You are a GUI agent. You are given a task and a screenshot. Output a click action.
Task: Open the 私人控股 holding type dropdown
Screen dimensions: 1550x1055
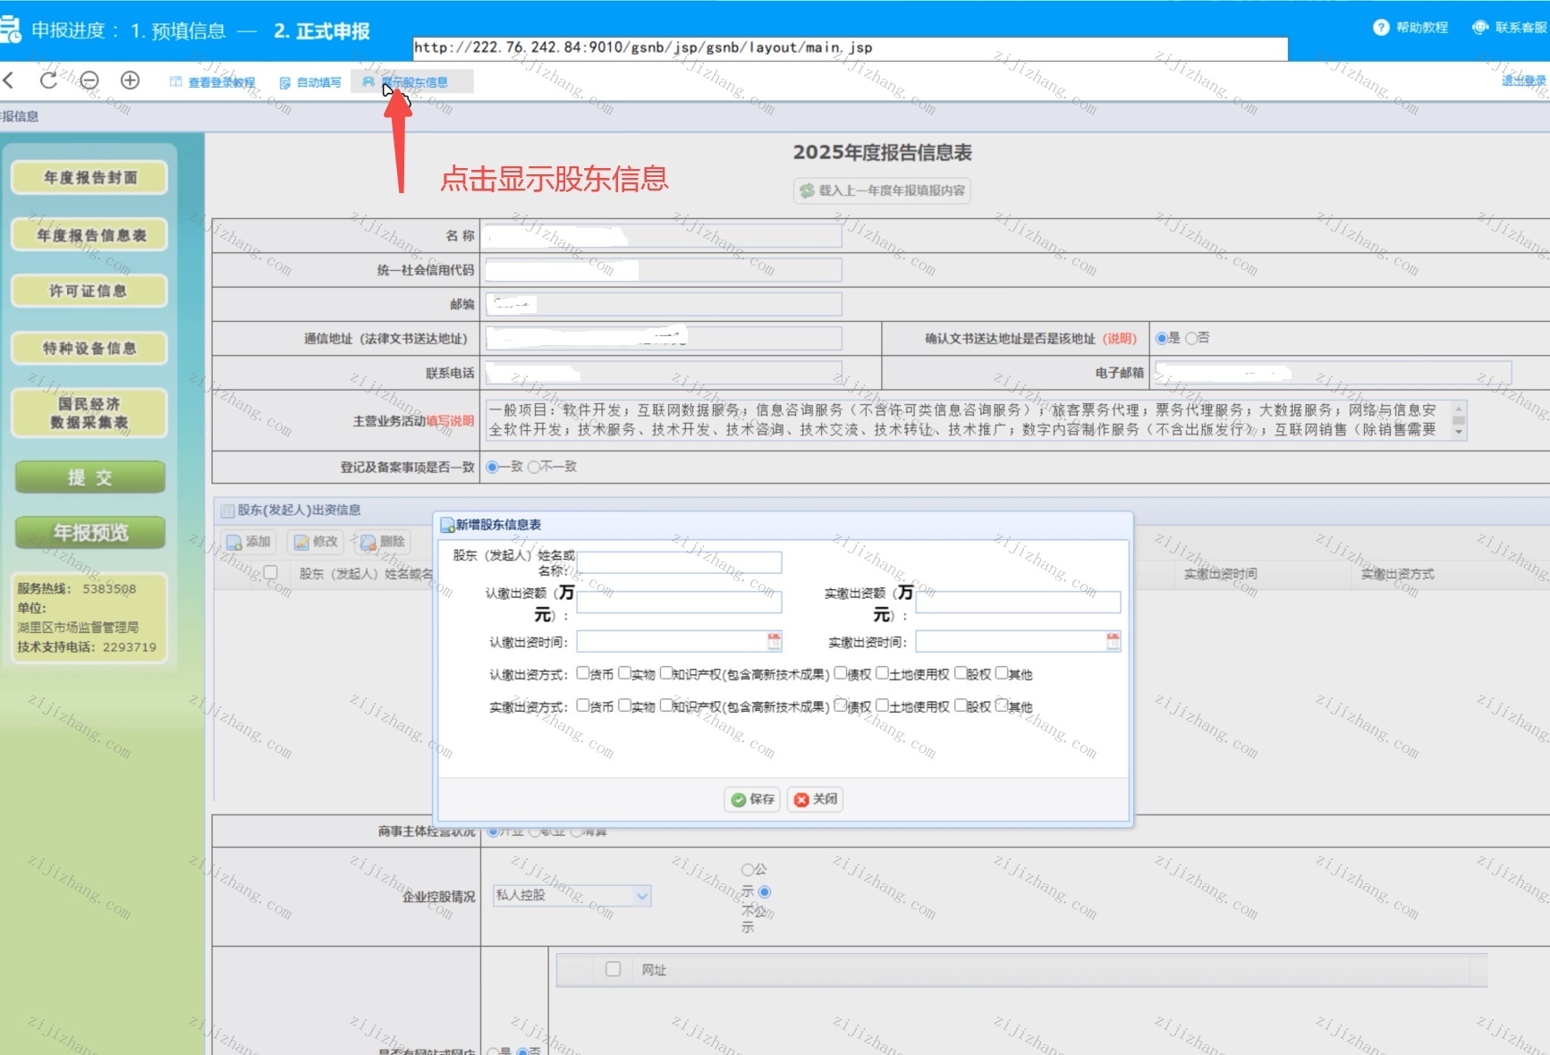tap(572, 895)
